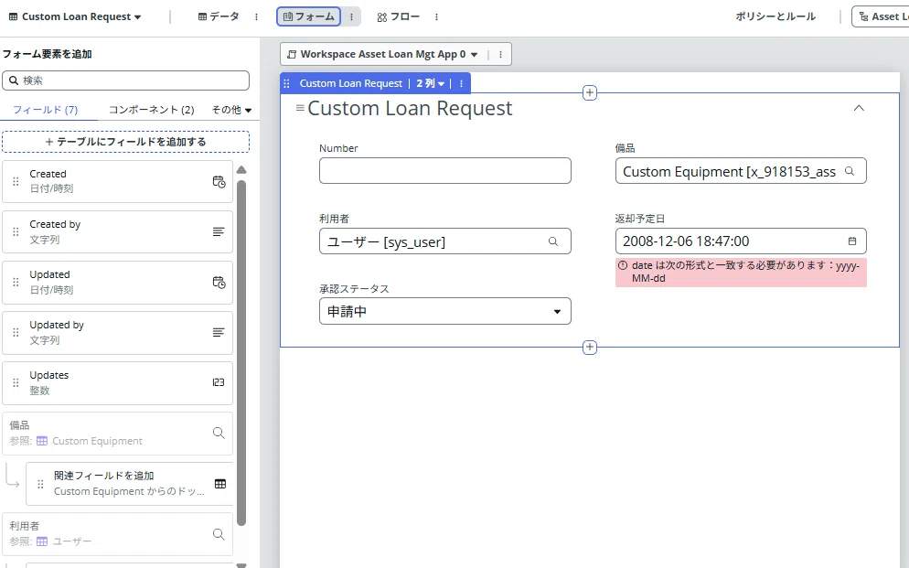
Task: Click the フォーム要素を追加 heading
Action: click(x=48, y=54)
